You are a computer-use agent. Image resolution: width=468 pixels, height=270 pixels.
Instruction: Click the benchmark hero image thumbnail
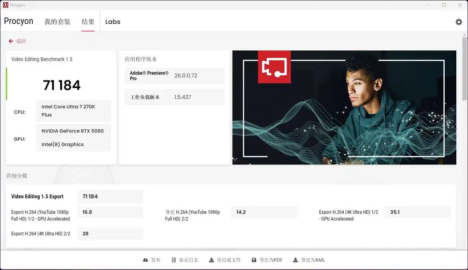click(344, 107)
